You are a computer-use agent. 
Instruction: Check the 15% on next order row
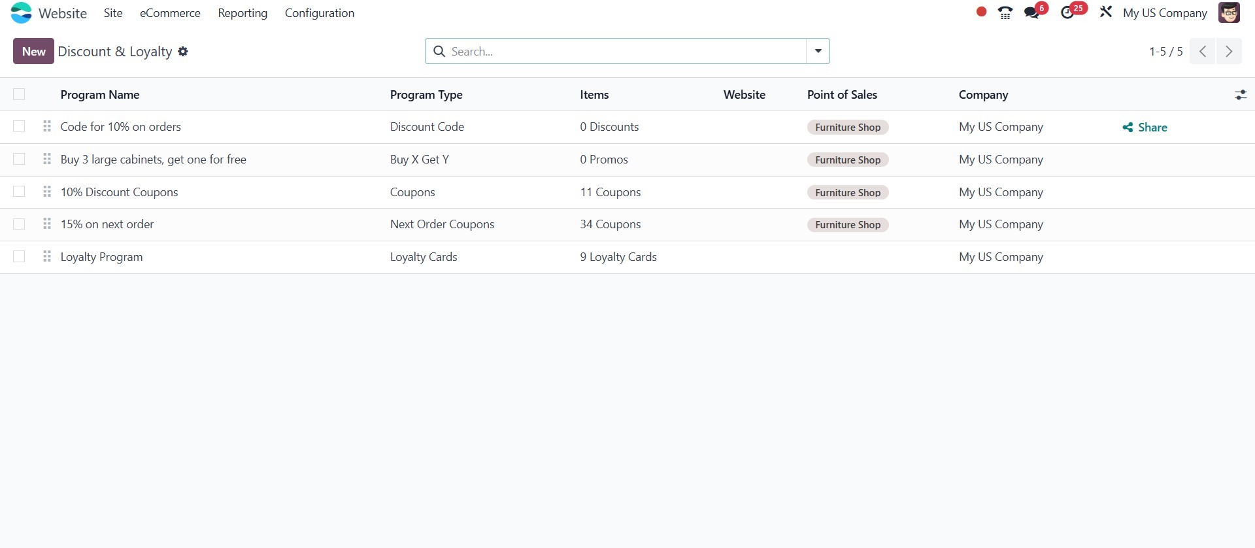click(19, 224)
